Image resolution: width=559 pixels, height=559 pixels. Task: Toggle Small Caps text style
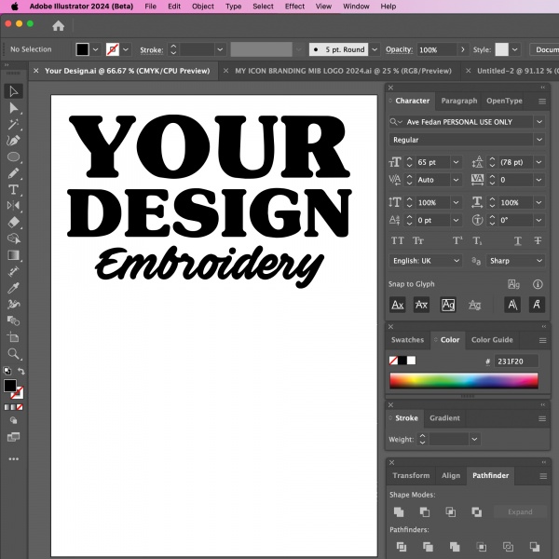pos(418,240)
